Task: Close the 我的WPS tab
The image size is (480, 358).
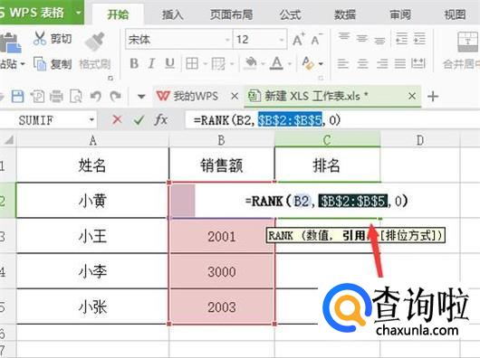Action: tap(235, 96)
